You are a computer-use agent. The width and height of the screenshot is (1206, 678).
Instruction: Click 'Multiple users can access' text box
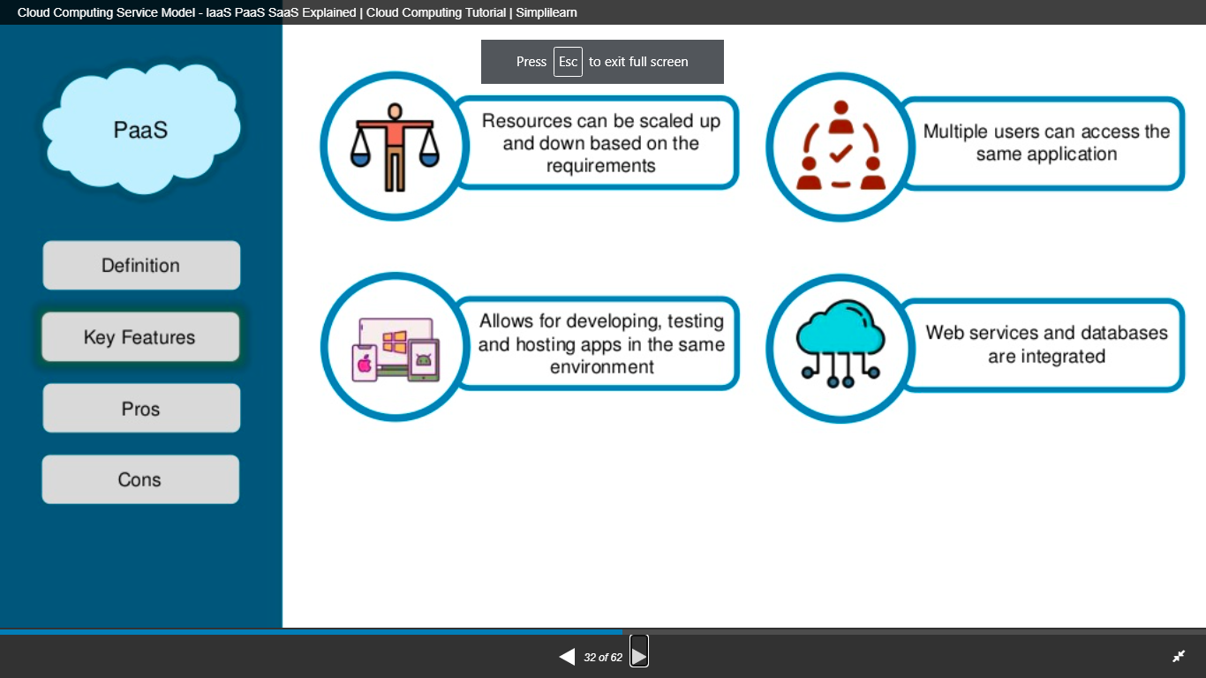(x=1044, y=143)
